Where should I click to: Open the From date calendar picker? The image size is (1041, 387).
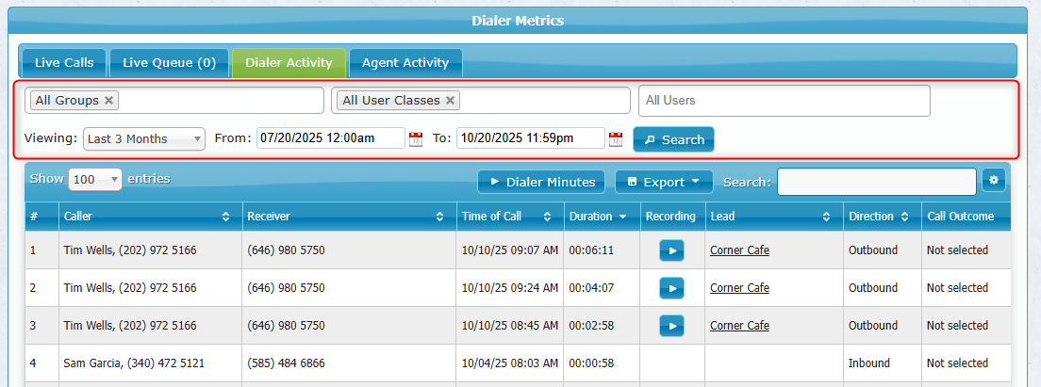click(416, 139)
